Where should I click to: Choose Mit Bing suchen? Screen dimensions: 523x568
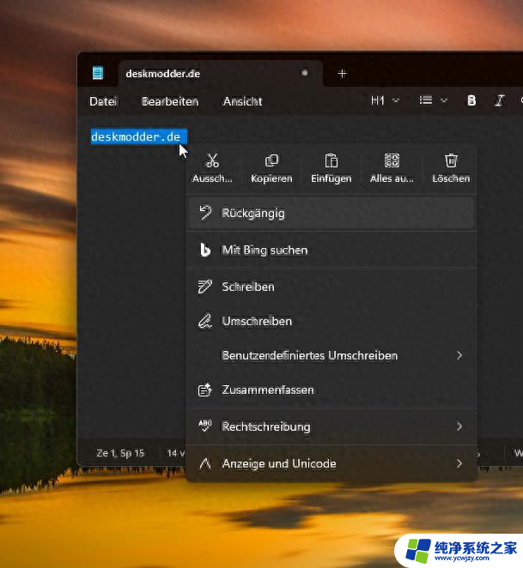(331, 250)
